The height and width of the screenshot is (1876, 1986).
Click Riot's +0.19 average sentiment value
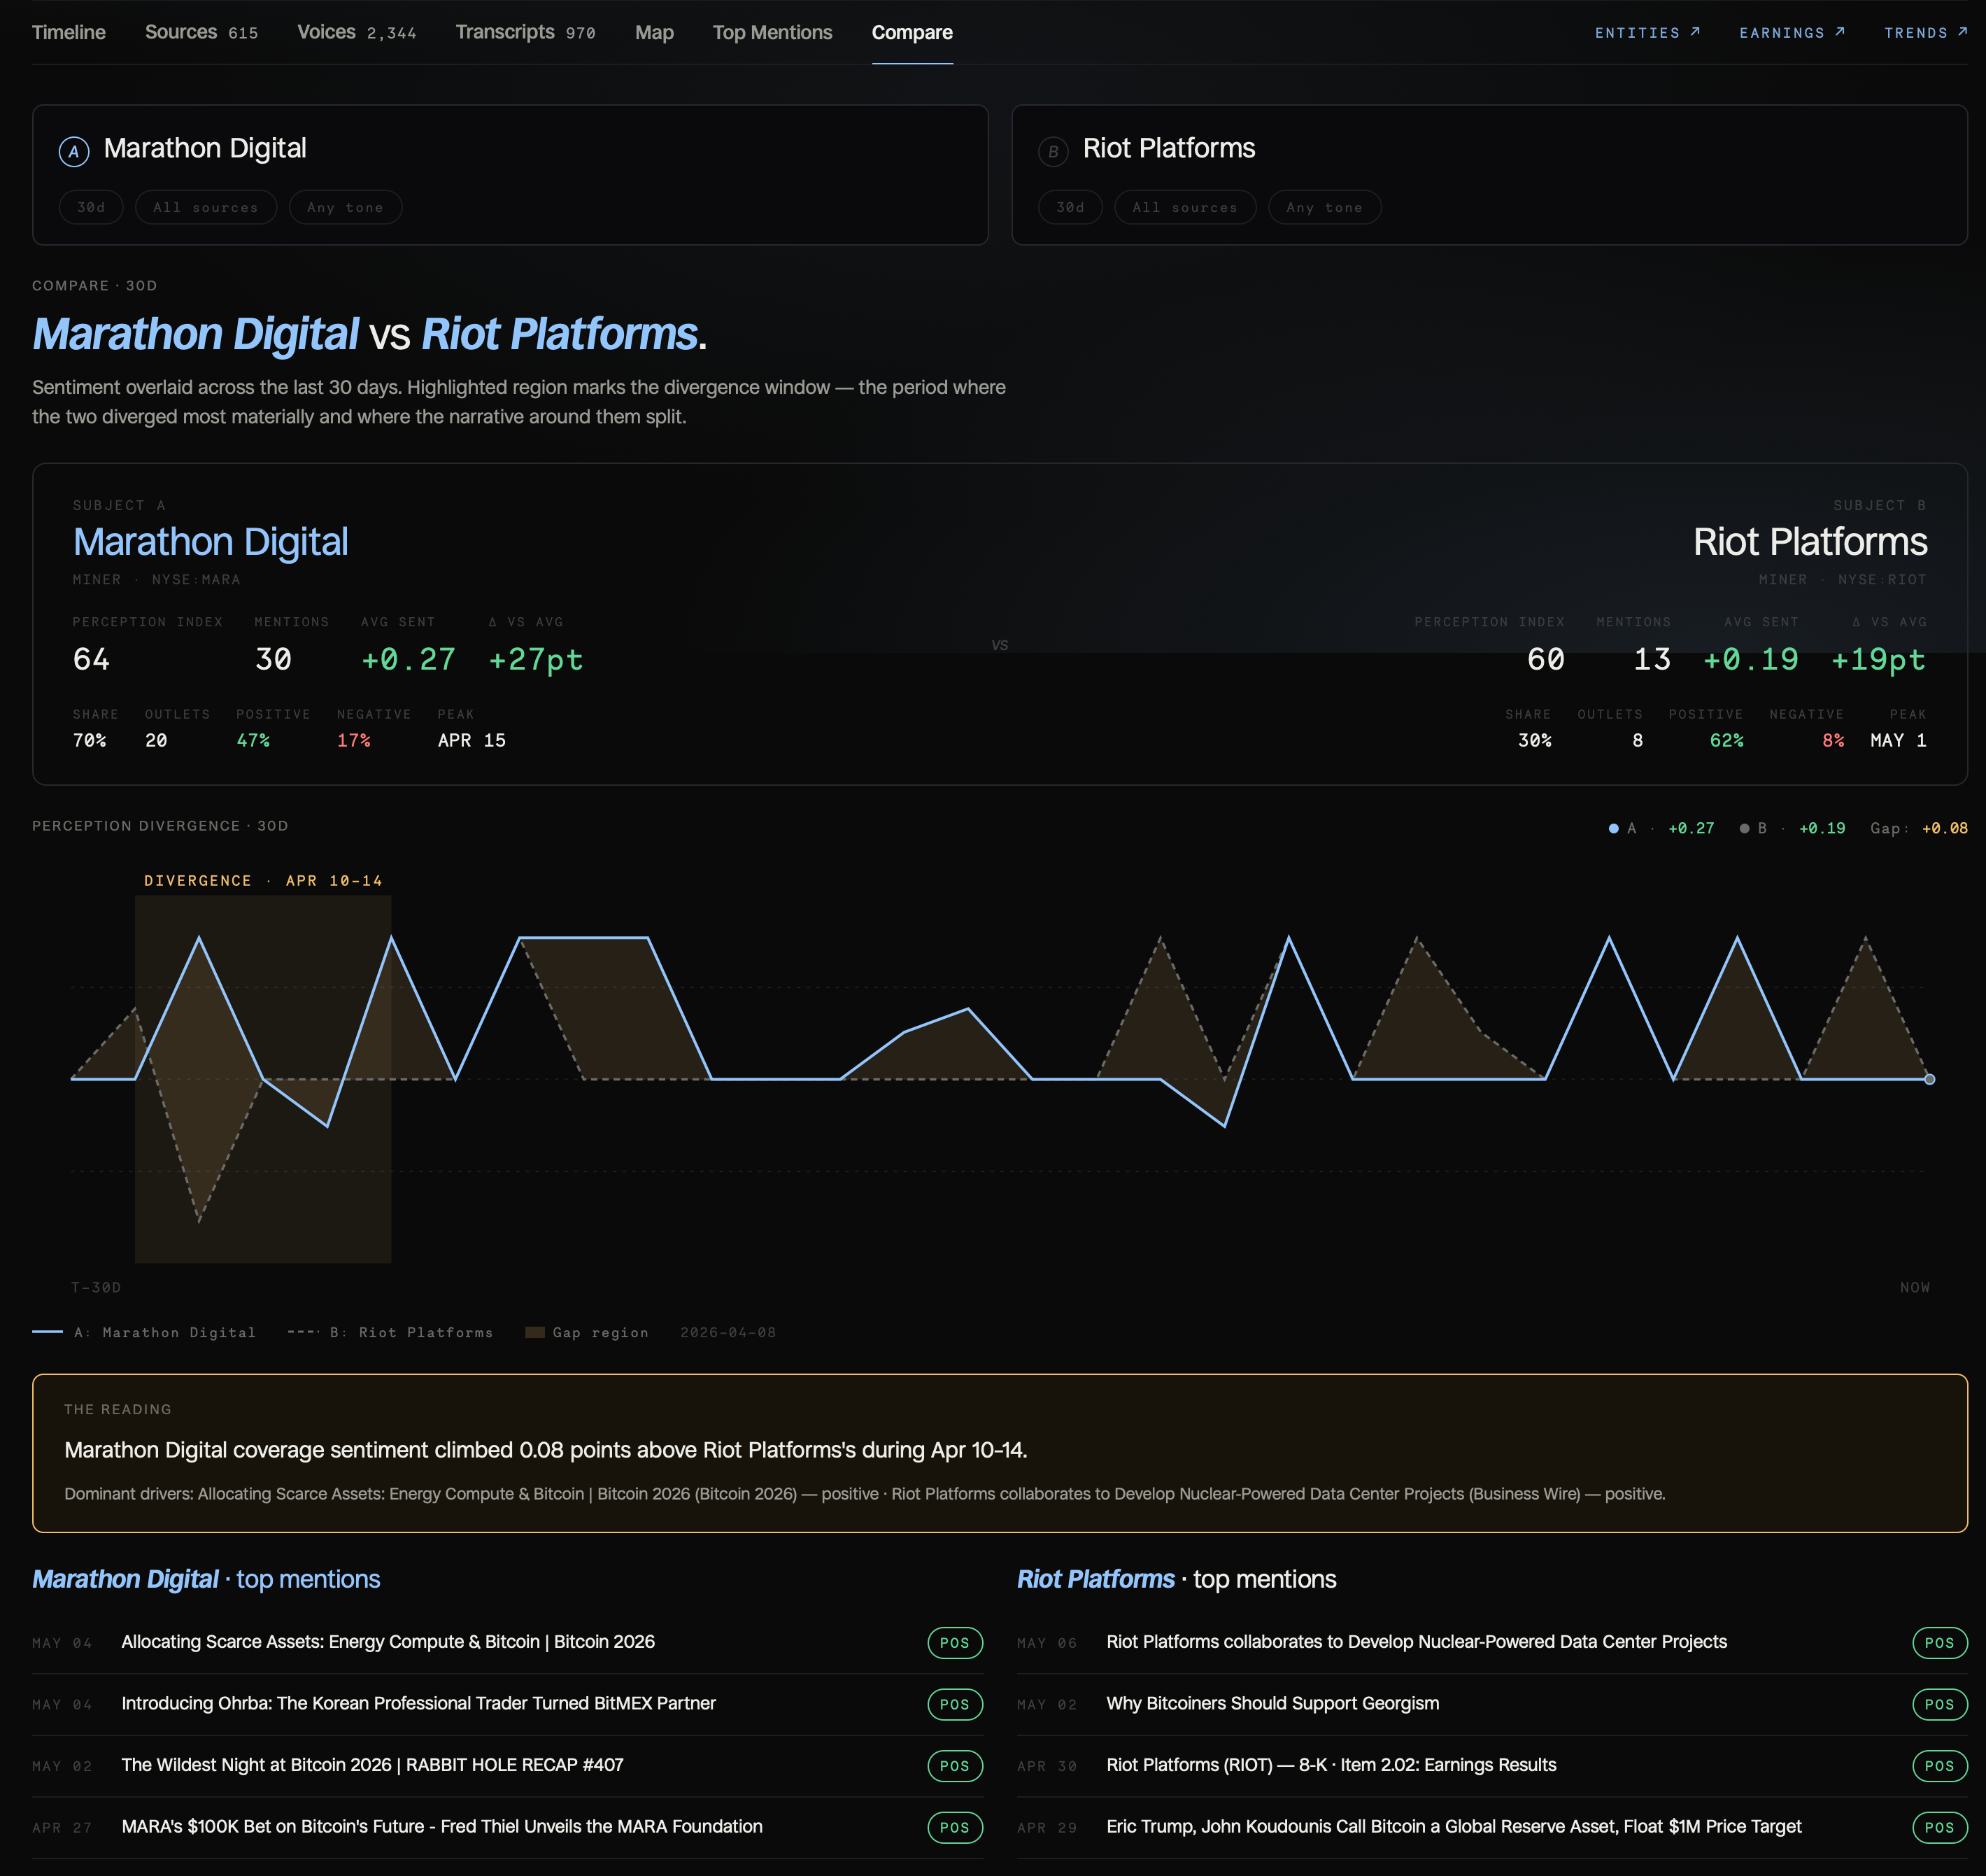pyautogui.click(x=1750, y=659)
